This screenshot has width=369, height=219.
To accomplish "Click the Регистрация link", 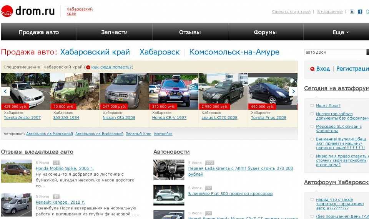I will pos(352,69).
